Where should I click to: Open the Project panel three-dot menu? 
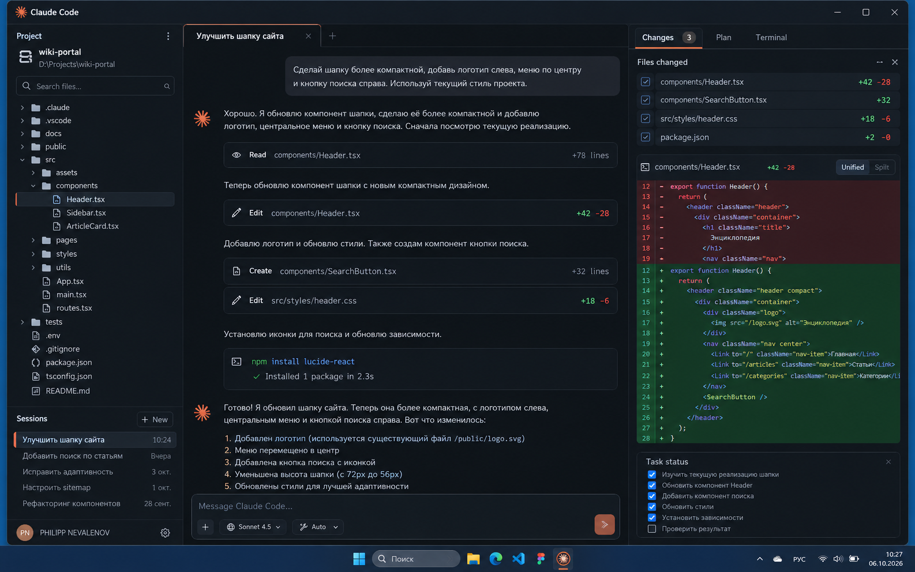[168, 36]
